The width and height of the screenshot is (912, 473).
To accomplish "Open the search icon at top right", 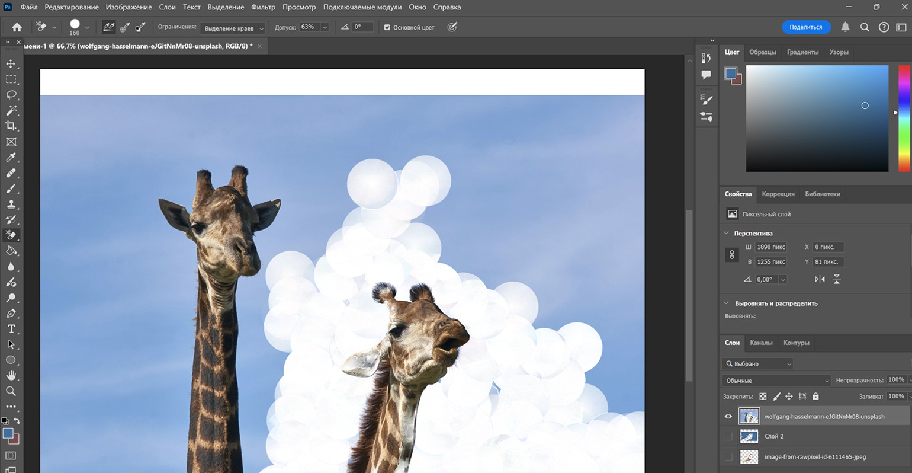I will [865, 27].
